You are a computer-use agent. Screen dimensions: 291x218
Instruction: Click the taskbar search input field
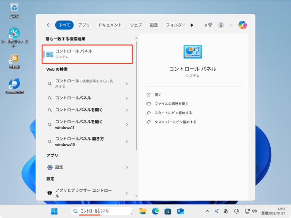pos(103,211)
